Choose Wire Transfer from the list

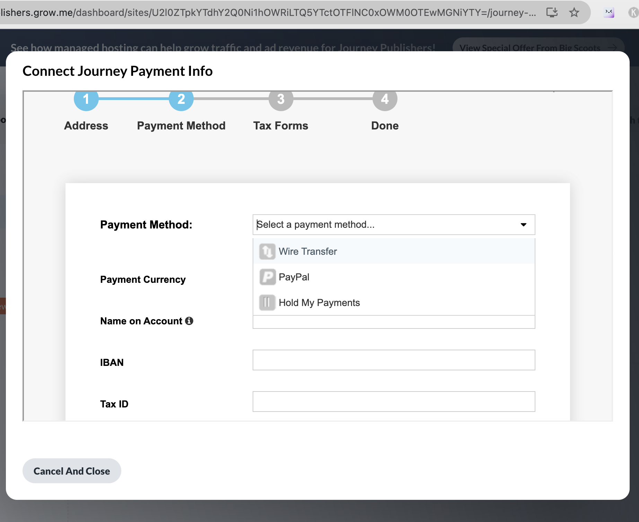coord(308,251)
